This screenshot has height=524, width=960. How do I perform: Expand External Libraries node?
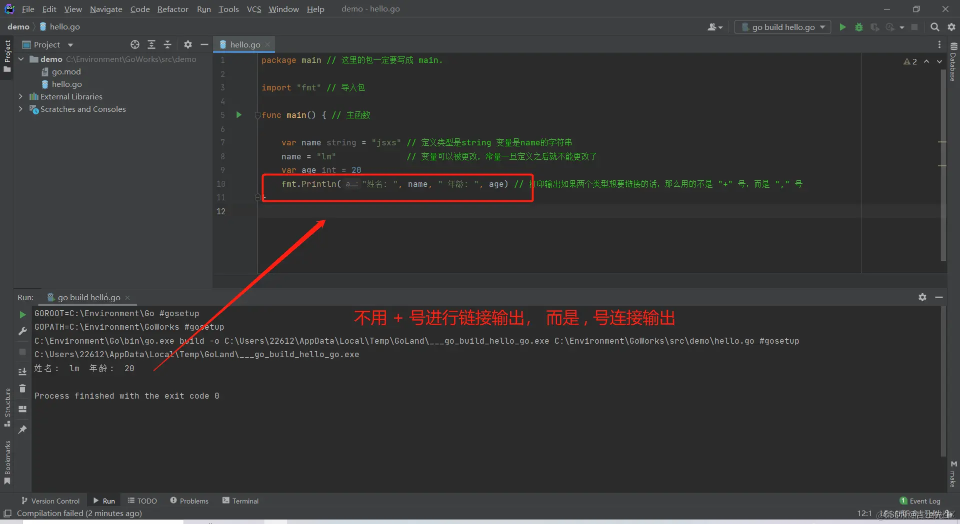point(20,96)
